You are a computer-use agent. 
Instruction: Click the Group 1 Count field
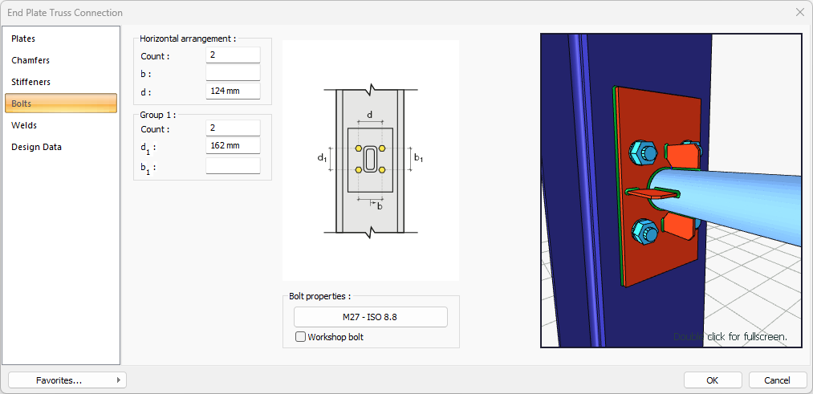[x=233, y=128]
